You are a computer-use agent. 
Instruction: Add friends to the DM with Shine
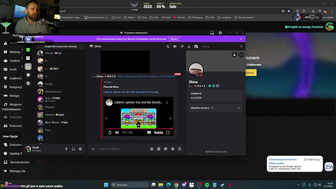(189, 46)
